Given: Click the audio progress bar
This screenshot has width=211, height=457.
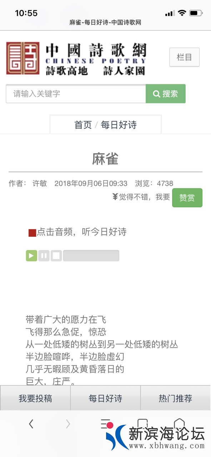Looking at the screenshot, I should tap(91, 256).
